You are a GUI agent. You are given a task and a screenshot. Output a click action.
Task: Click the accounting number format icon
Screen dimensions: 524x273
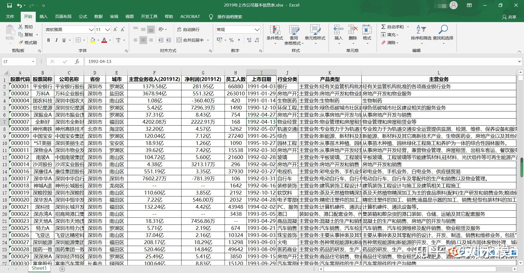point(219,40)
